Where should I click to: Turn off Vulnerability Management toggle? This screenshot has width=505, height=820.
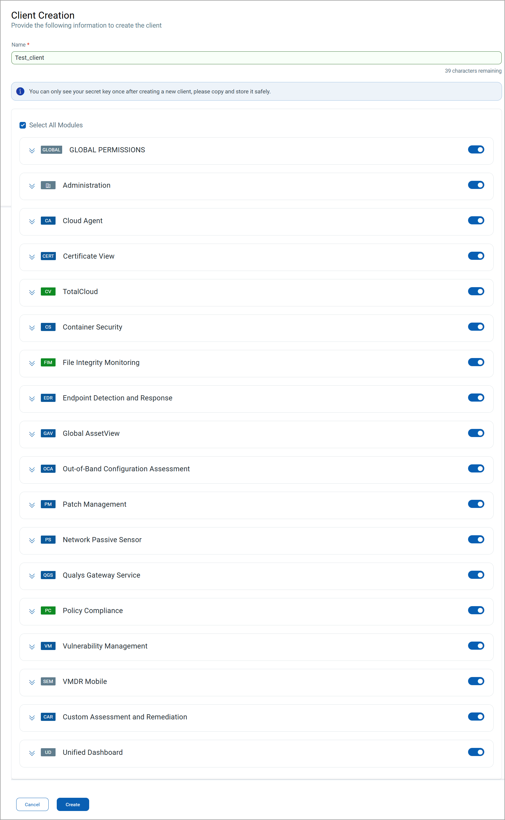coord(476,645)
